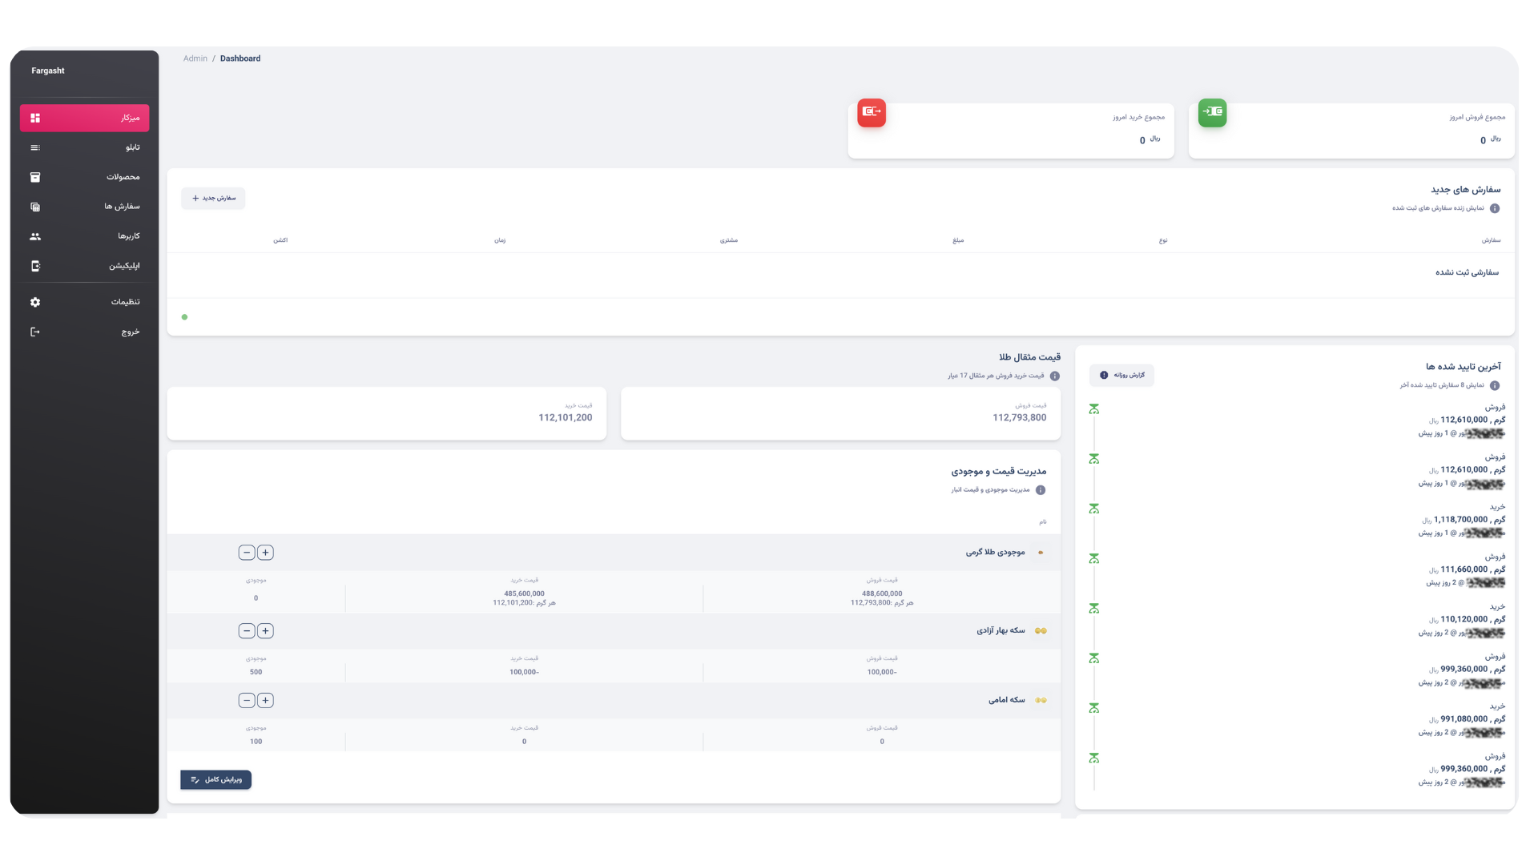
Task: Click the products box icon in sidebar
Action: tap(35, 177)
